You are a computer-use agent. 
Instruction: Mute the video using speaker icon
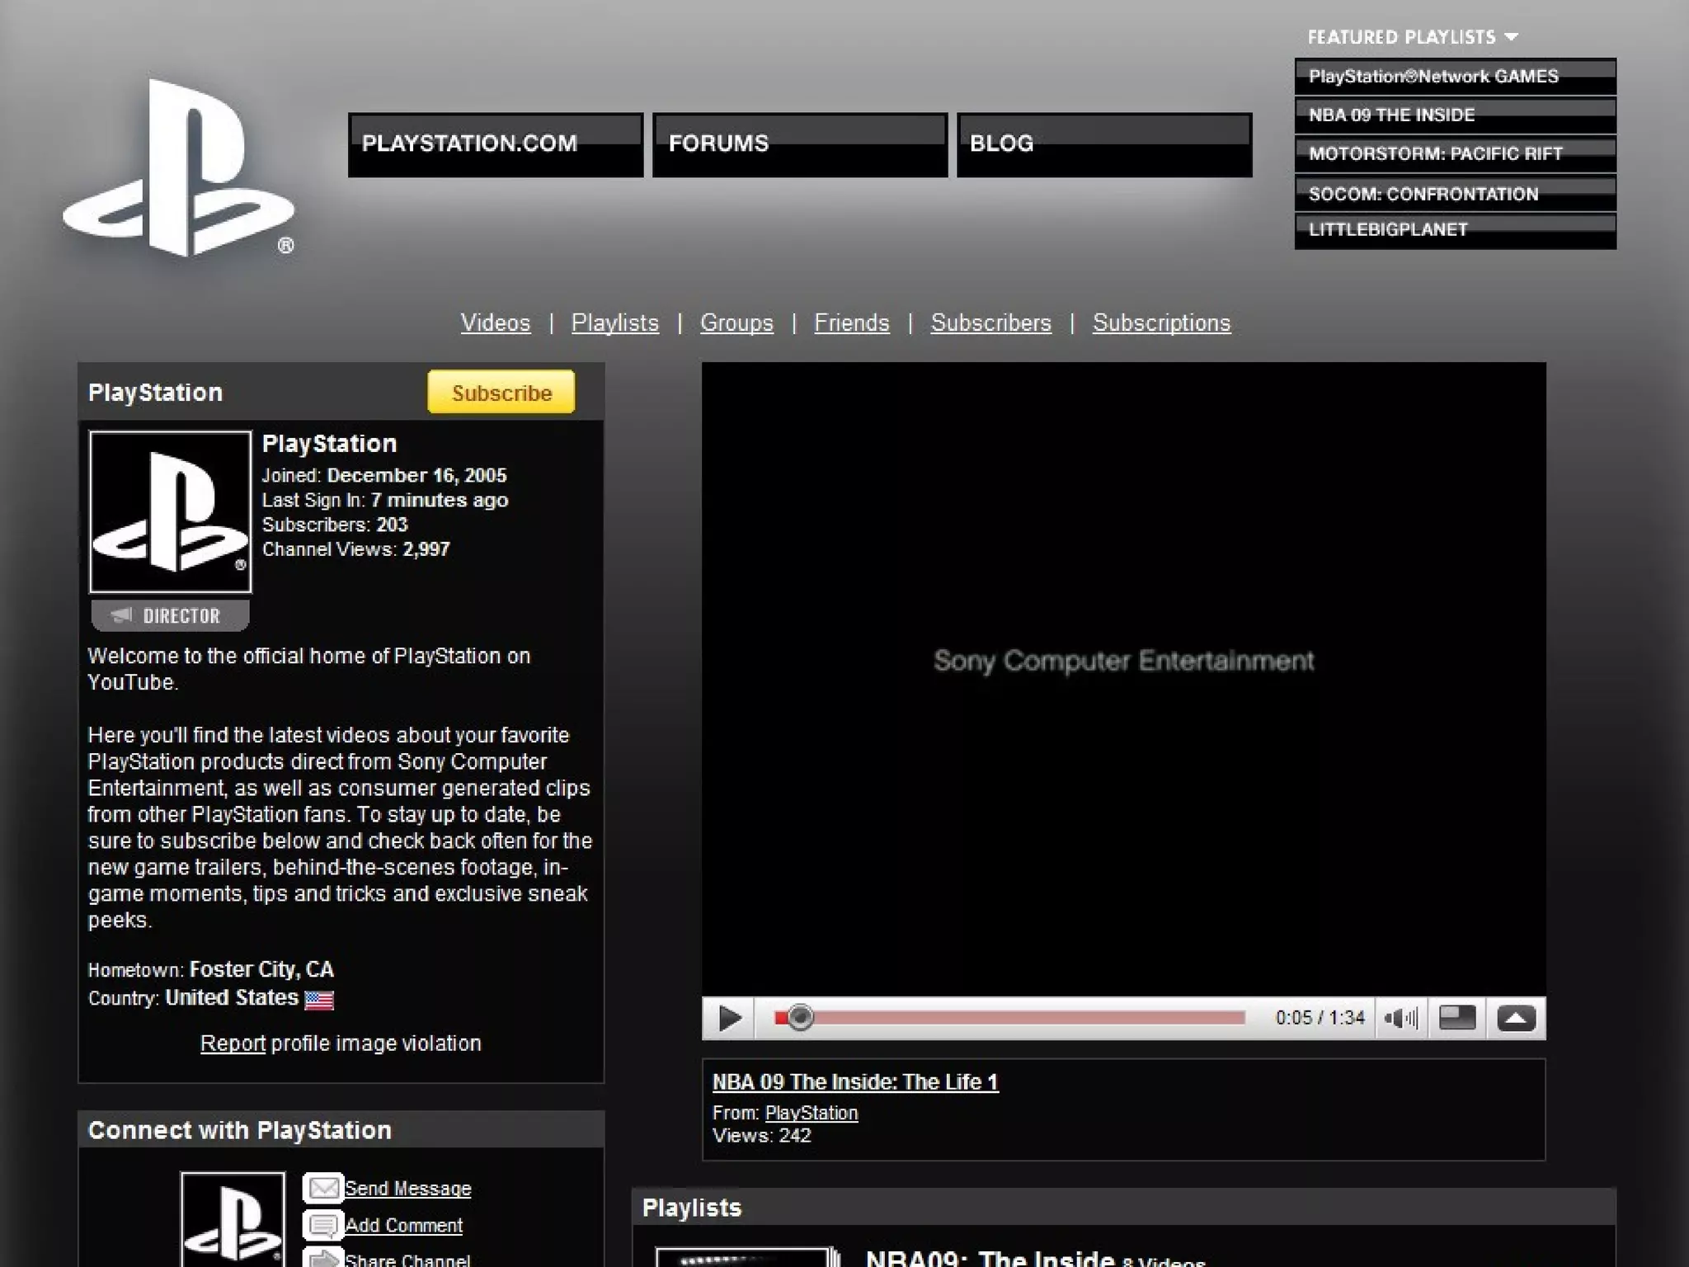(x=1400, y=1018)
